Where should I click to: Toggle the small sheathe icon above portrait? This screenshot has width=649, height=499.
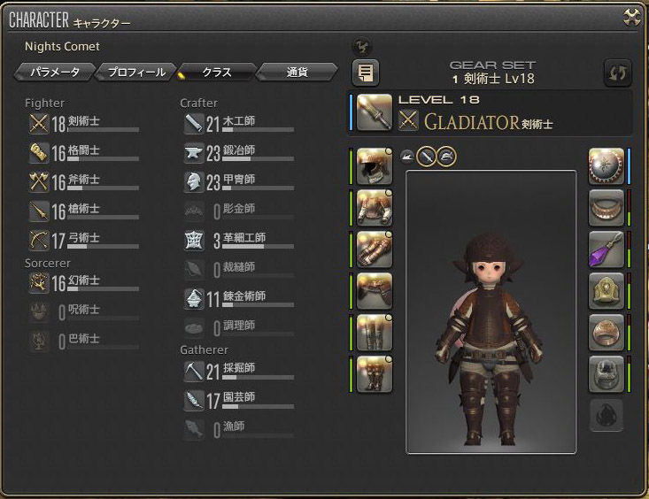click(x=407, y=157)
